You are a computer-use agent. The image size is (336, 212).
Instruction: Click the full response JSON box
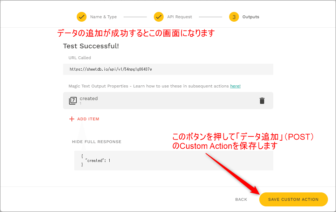(x=173, y=161)
